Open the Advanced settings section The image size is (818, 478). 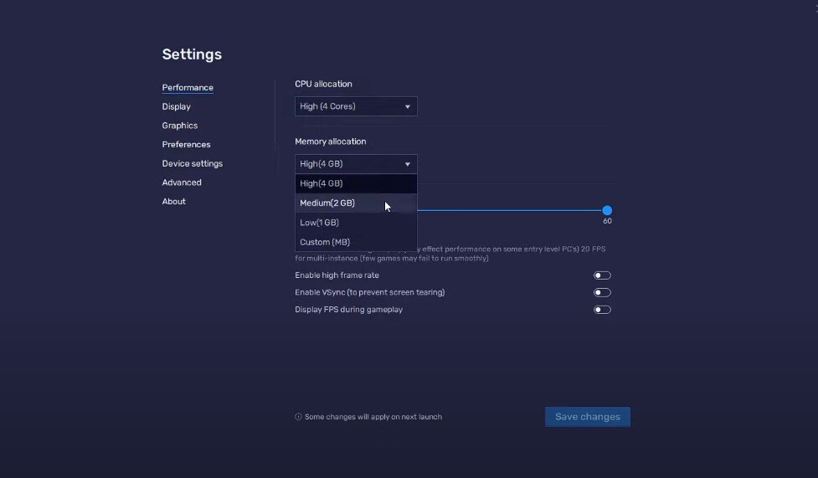tap(182, 182)
